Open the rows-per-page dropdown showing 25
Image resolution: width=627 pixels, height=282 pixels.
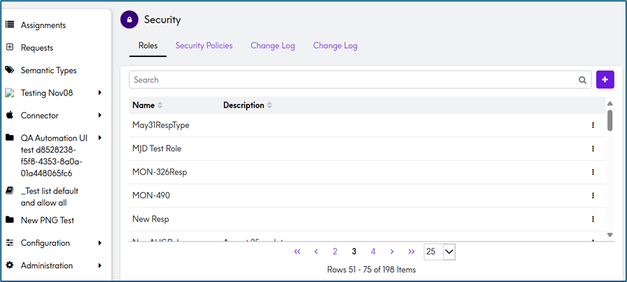(439, 251)
